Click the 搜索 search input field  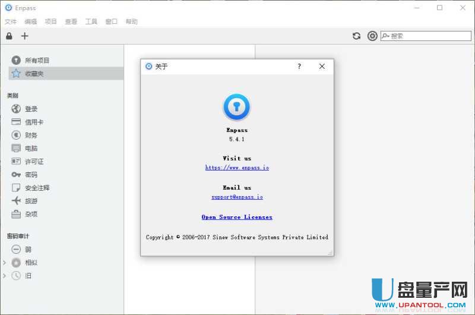tap(429, 36)
